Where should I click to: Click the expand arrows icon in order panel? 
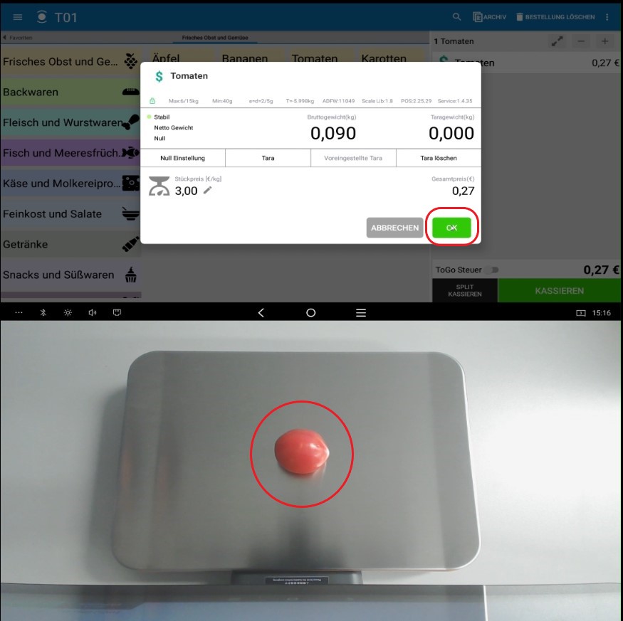[x=557, y=41]
